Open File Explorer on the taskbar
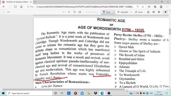Image resolution: width=171 pixels, height=96 pixels. pos(89,93)
